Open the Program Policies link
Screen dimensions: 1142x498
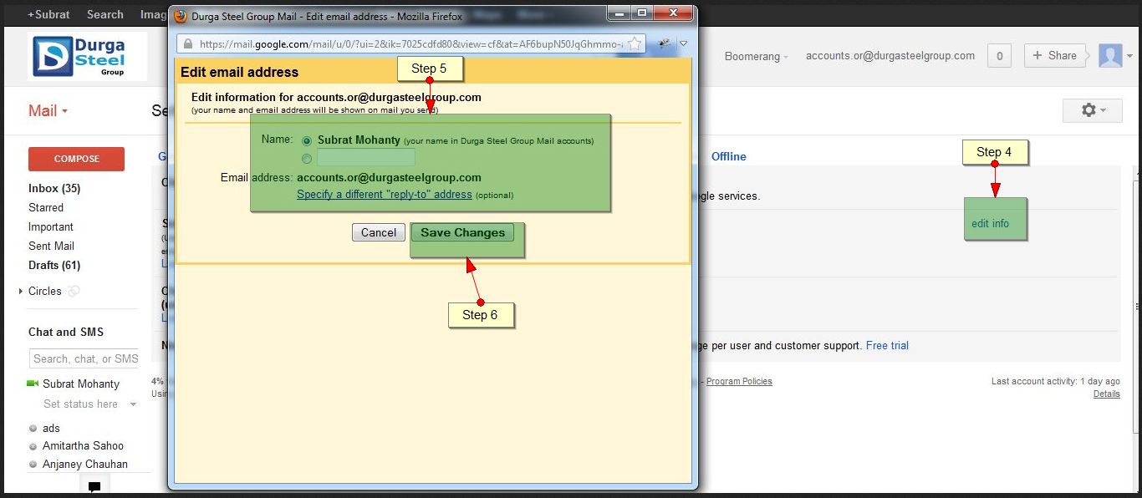click(739, 381)
